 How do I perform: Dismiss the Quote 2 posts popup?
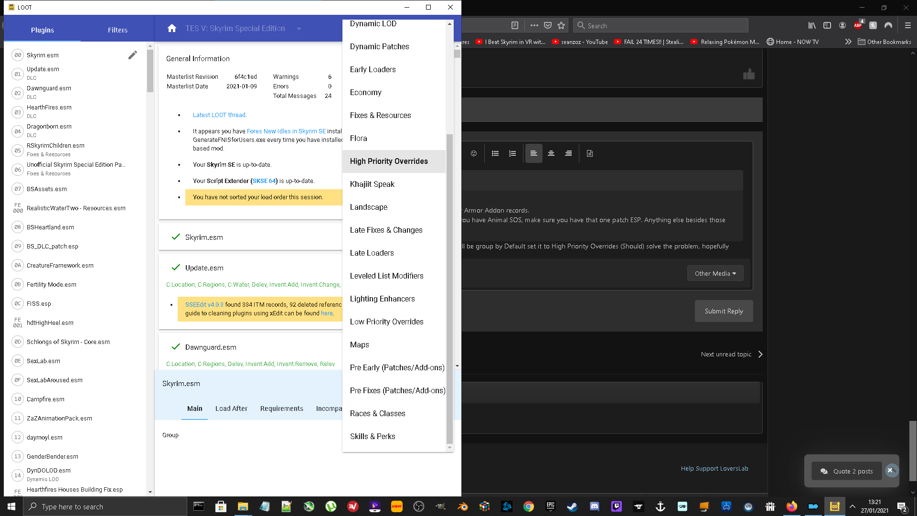point(890,470)
